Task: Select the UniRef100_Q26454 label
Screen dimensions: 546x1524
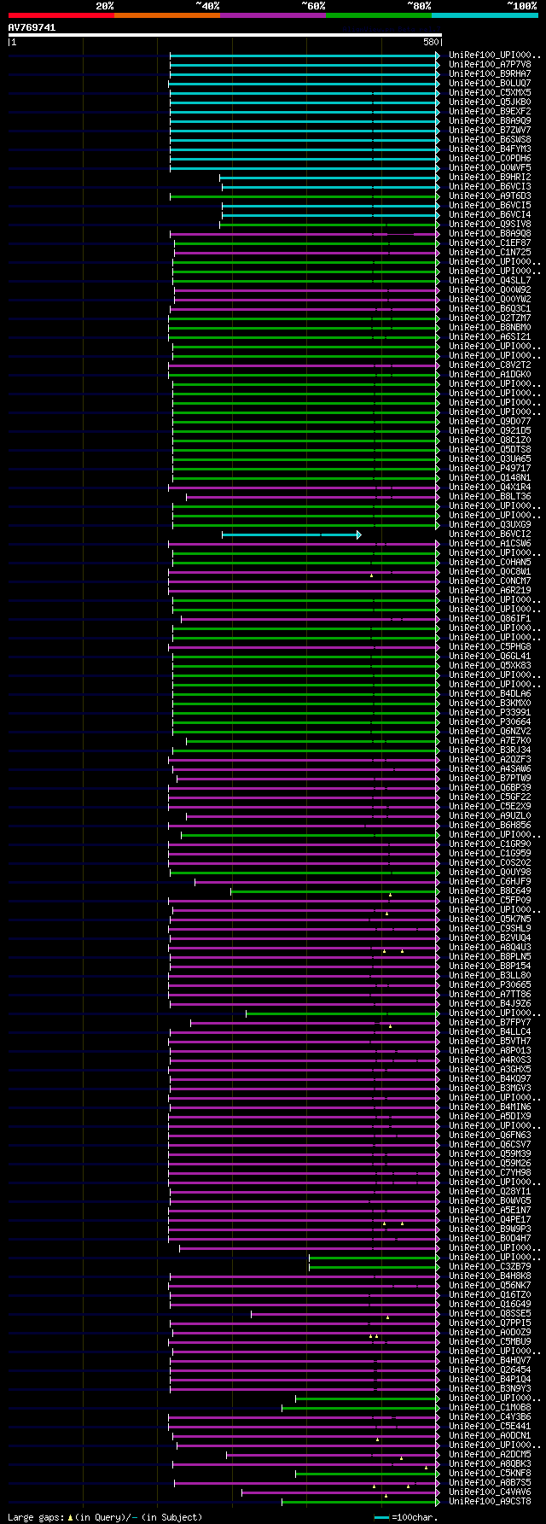Action: pos(490,1369)
